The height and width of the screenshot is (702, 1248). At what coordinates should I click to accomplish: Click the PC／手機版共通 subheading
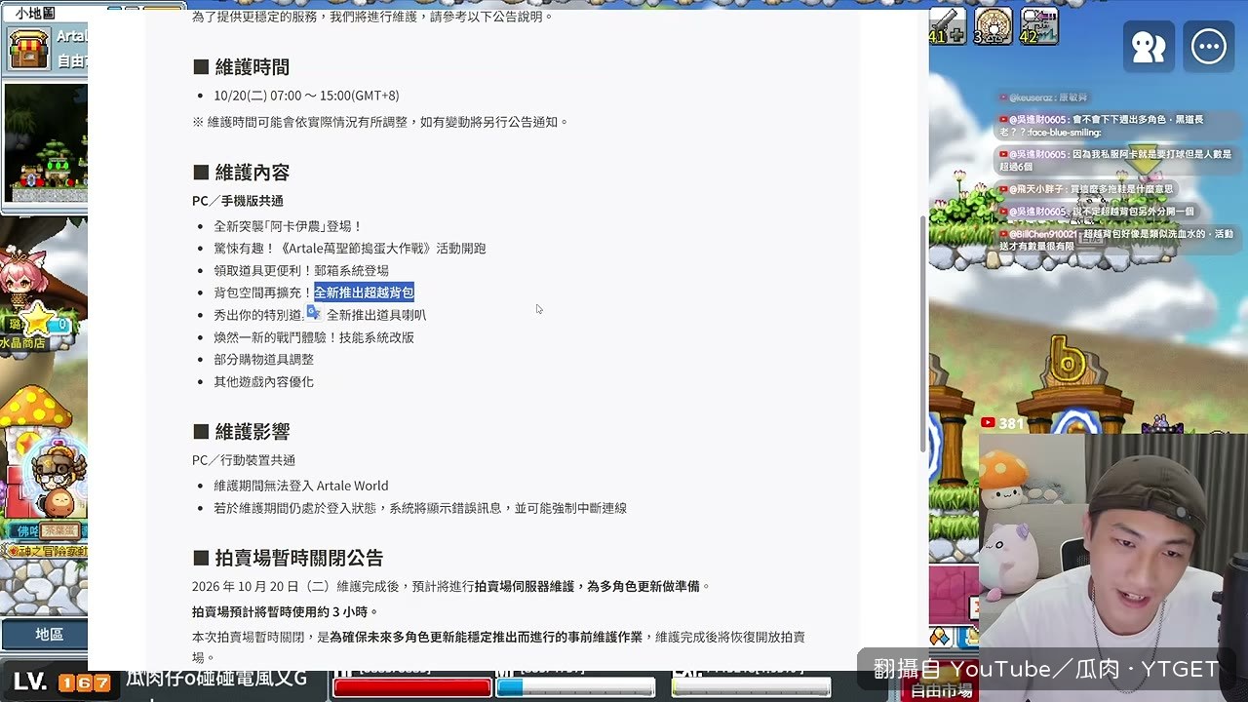pyautogui.click(x=238, y=201)
